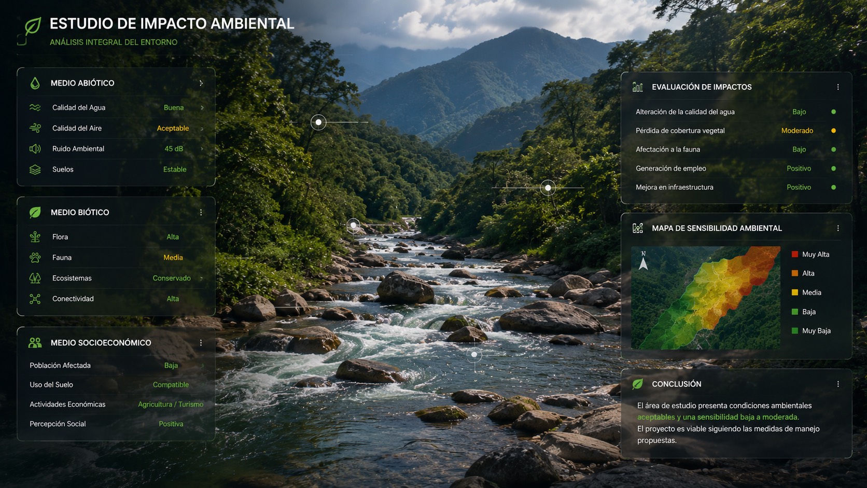Screen dimensions: 867x488
Task: Click the north arrow on the sensitivity map
Action: coord(643,261)
